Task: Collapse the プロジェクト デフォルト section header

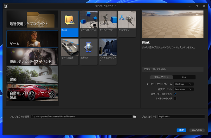Action: (x=173, y=69)
